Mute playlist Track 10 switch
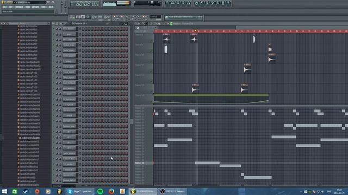The image size is (348, 195). (x=152, y=61)
